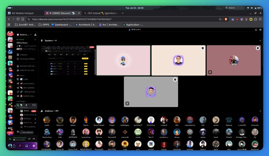Viewport: 269px width, 156px height.
Task: Select the Office Hours live stage channel
Action: (x=27, y=106)
